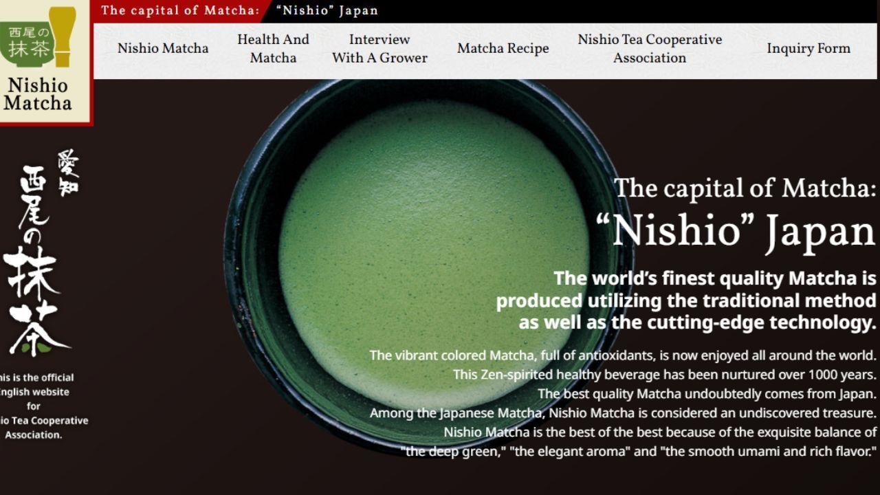Click the "The capital of Matcha:" hero heading
The width and height of the screenshot is (880, 495).
tap(745, 187)
